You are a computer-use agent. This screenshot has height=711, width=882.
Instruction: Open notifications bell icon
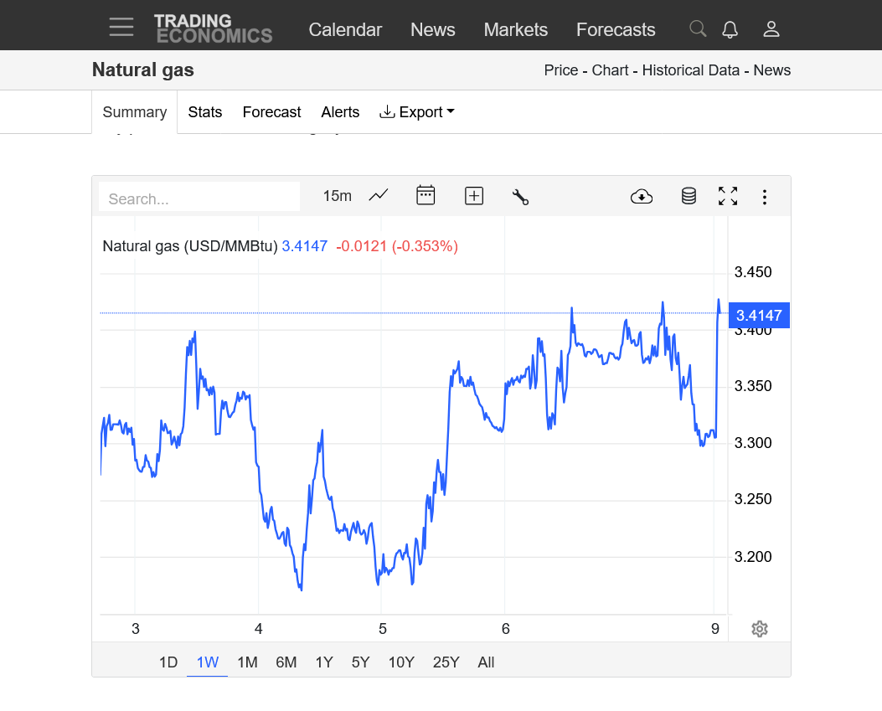coord(730,29)
